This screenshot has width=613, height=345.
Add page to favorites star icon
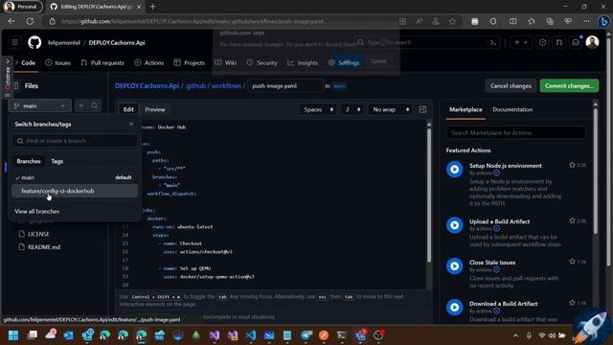tap(452, 21)
